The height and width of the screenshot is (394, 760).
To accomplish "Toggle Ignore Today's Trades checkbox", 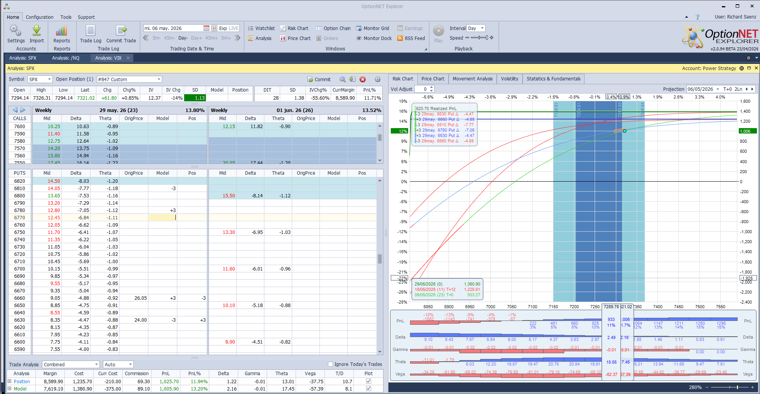I will 330,364.
